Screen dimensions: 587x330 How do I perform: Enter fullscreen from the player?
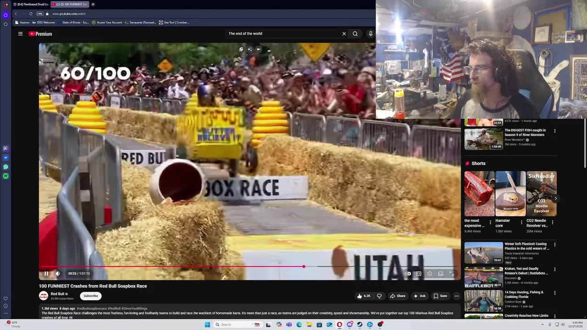[452, 274]
